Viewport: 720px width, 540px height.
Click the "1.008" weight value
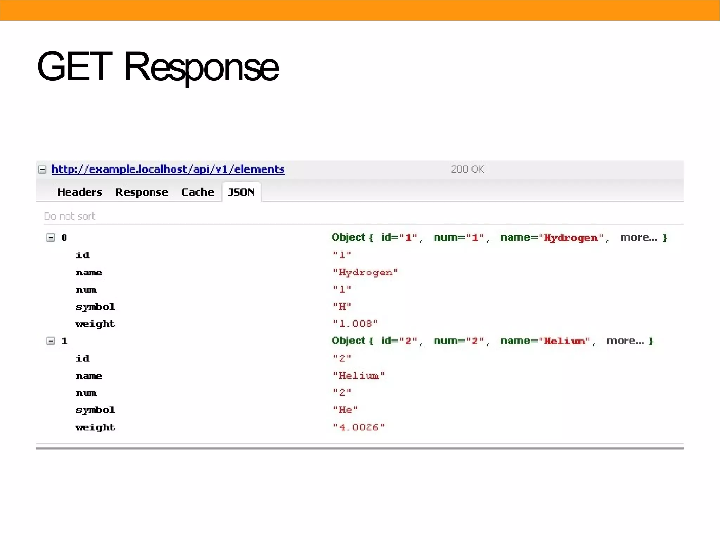click(355, 324)
